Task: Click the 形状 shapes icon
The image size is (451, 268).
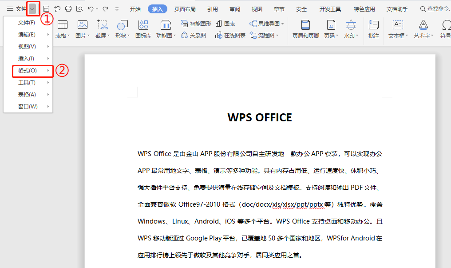Action: pyautogui.click(x=122, y=25)
